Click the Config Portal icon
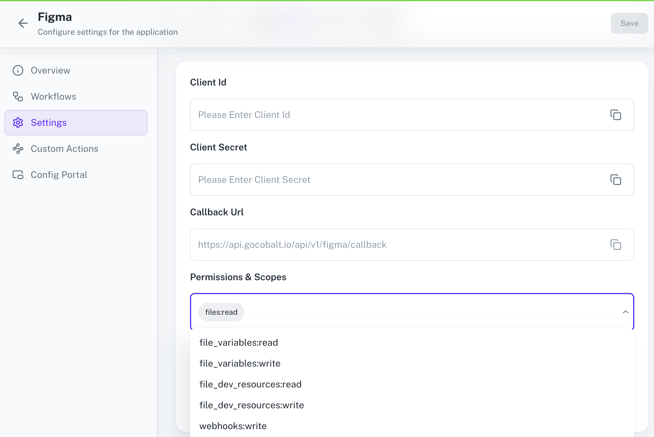Screen dimensions: 654x437 point(18,174)
